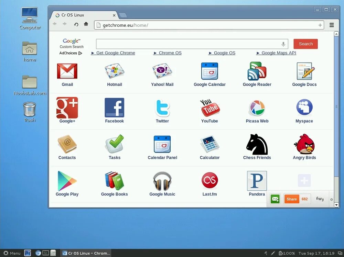Follow the Google OS link
The width and height of the screenshot is (344, 257).
point(222,53)
